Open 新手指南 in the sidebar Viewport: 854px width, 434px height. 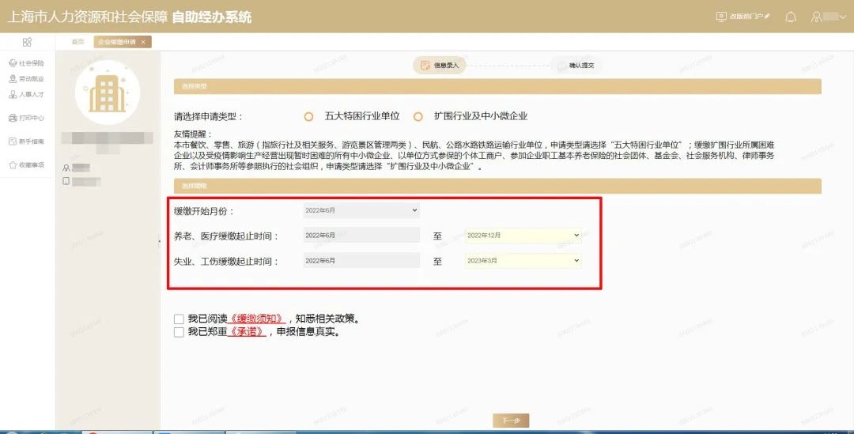27,142
